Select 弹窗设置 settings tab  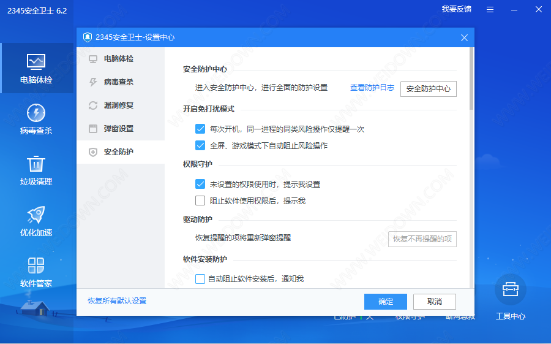point(118,129)
